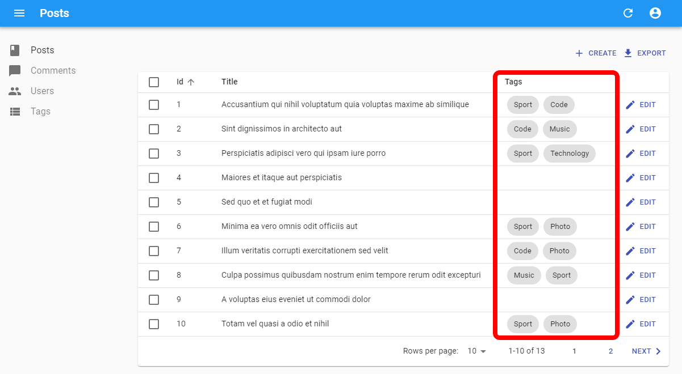
Task: Click the Tags list icon in sidebar
Action: coord(15,112)
